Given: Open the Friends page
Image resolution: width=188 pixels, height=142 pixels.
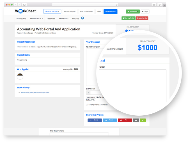Looking at the screenshot, I should pyautogui.click(x=75, y=19).
